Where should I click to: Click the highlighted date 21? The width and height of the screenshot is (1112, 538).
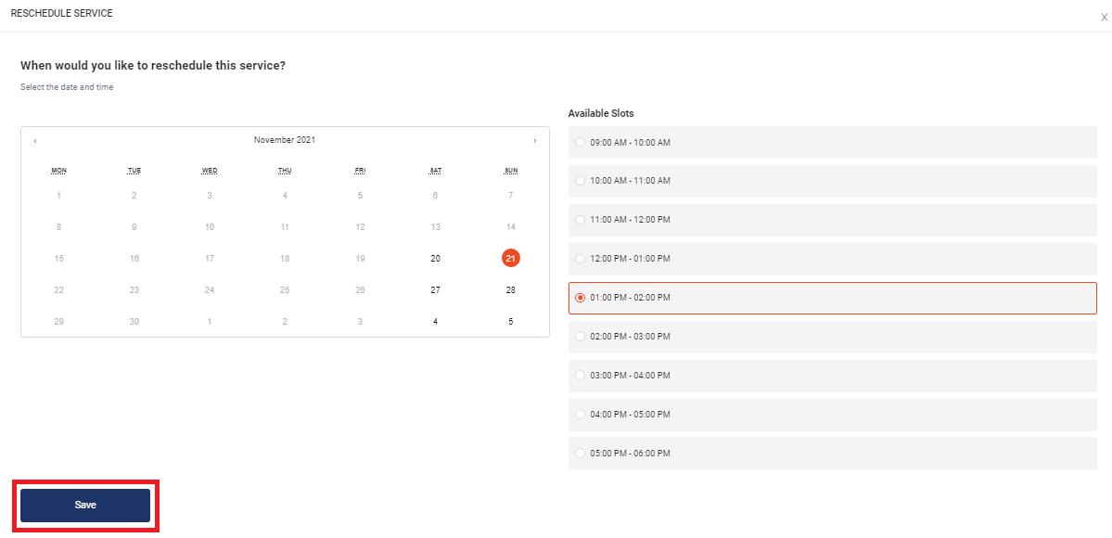click(510, 258)
